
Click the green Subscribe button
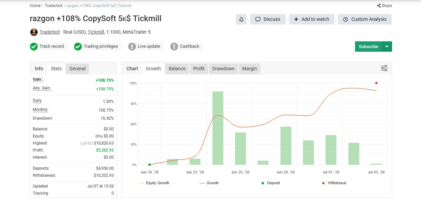(369, 47)
